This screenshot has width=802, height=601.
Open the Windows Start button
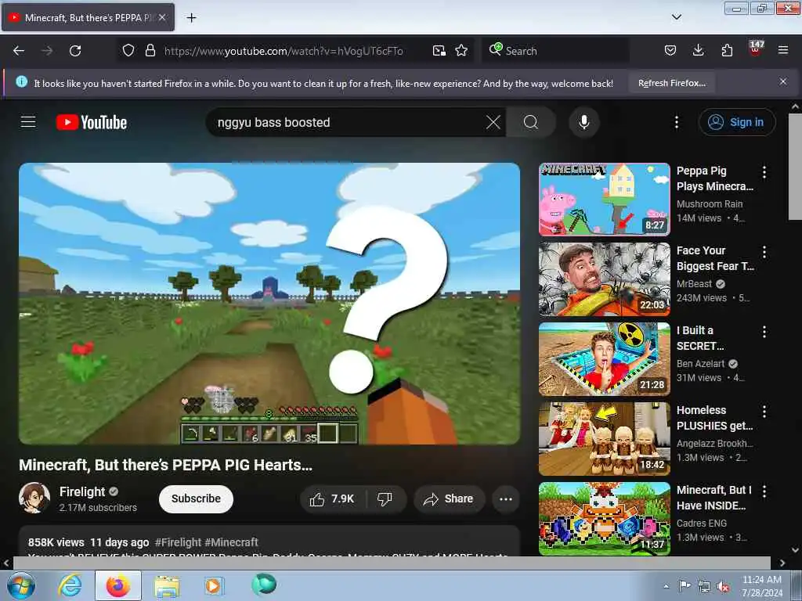20,585
